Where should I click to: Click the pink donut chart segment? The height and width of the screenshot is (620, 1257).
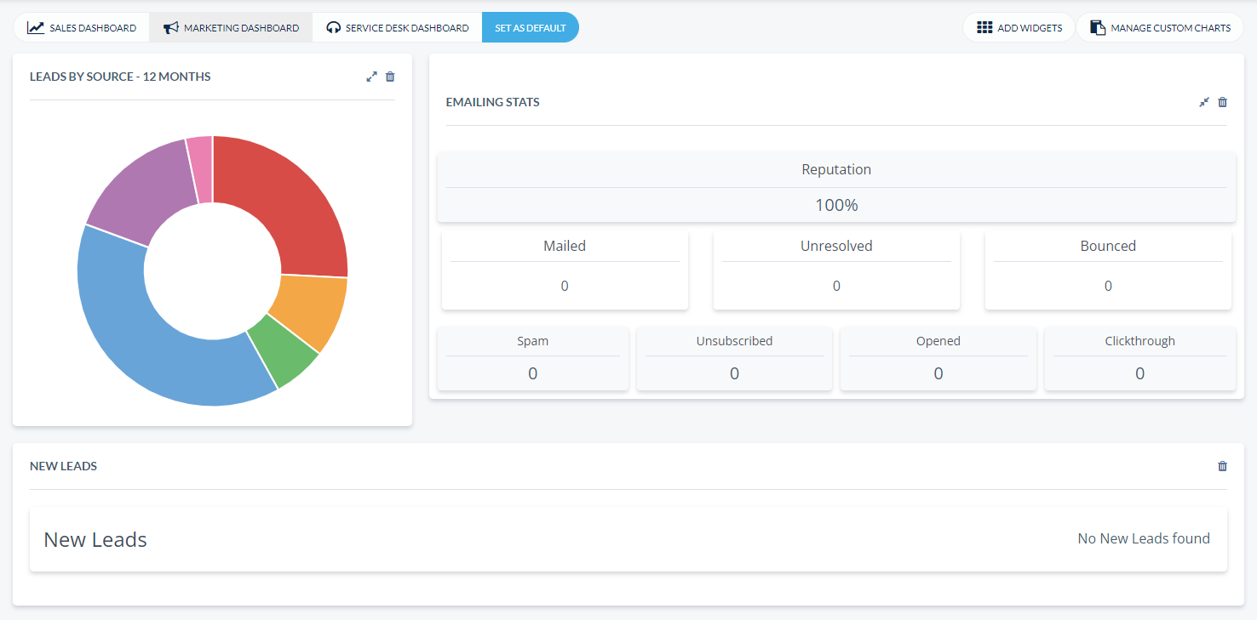[x=201, y=168]
